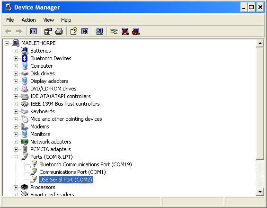Viewport: 267px width, 208px height.
Task: Click the scrollbar down arrow
Action: click(260, 192)
